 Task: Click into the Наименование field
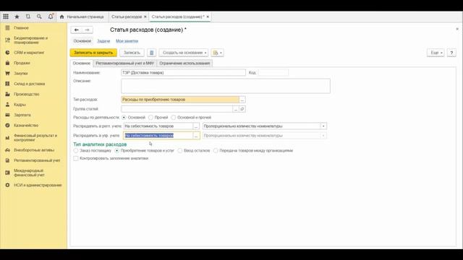(183, 72)
